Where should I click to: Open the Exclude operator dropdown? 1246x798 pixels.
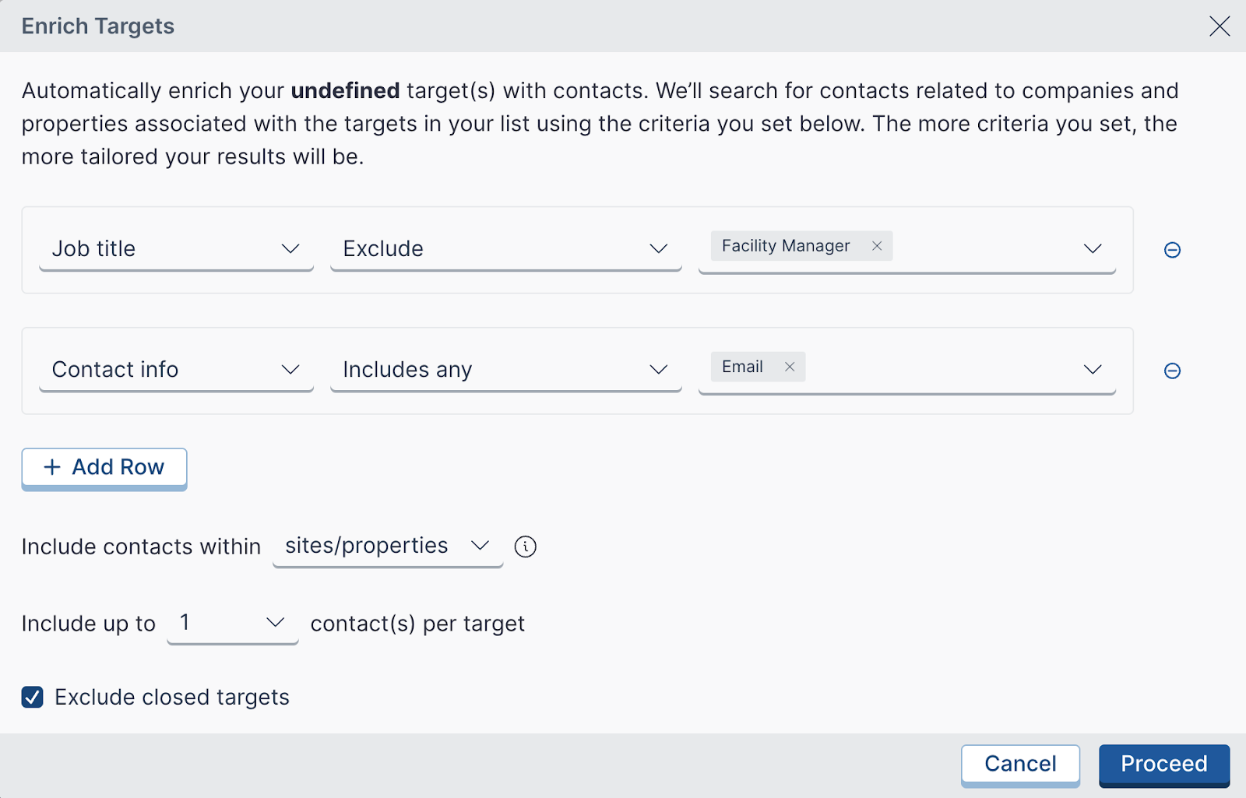[505, 249]
